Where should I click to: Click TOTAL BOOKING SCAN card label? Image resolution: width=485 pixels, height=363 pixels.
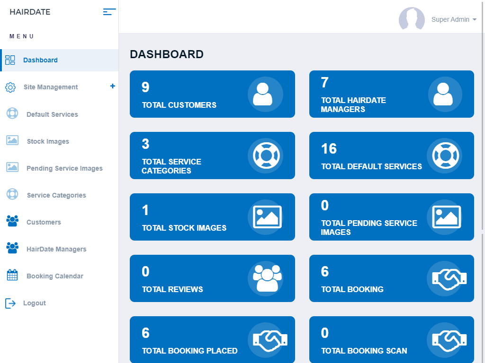pos(364,351)
